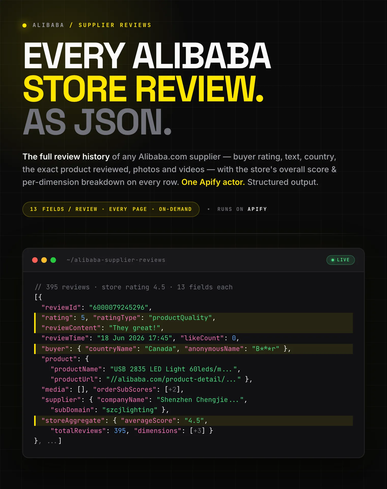Expand the dimensions [+3] collapsed array
387x489 pixels.
[x=197, y=431]
